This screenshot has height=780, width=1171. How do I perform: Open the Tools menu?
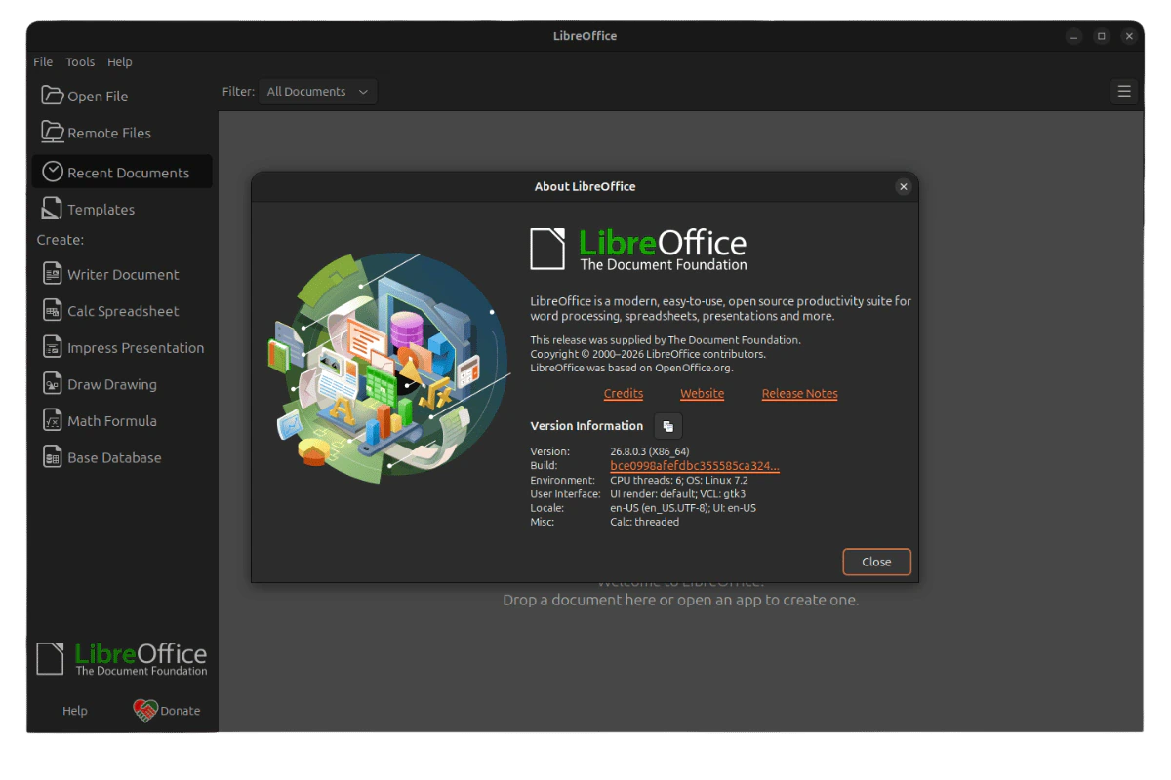point(80,61)
